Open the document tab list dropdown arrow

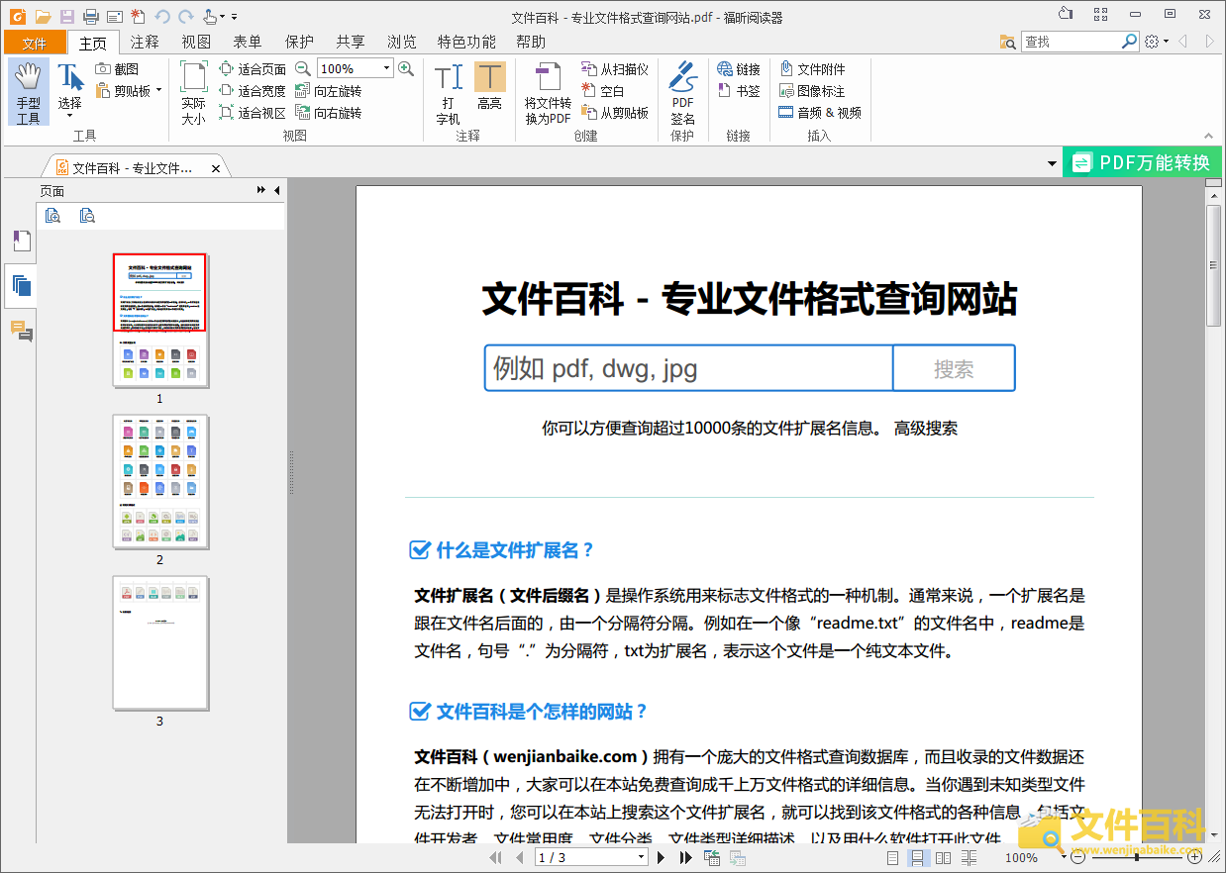[x=1051, y=163]
